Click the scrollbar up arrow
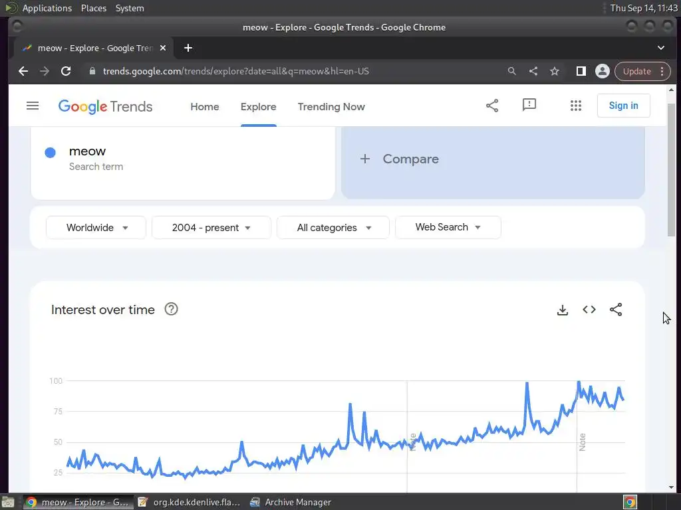Image resolution: width=681 pixels, height=510 pixels. (x=671, y=90)
